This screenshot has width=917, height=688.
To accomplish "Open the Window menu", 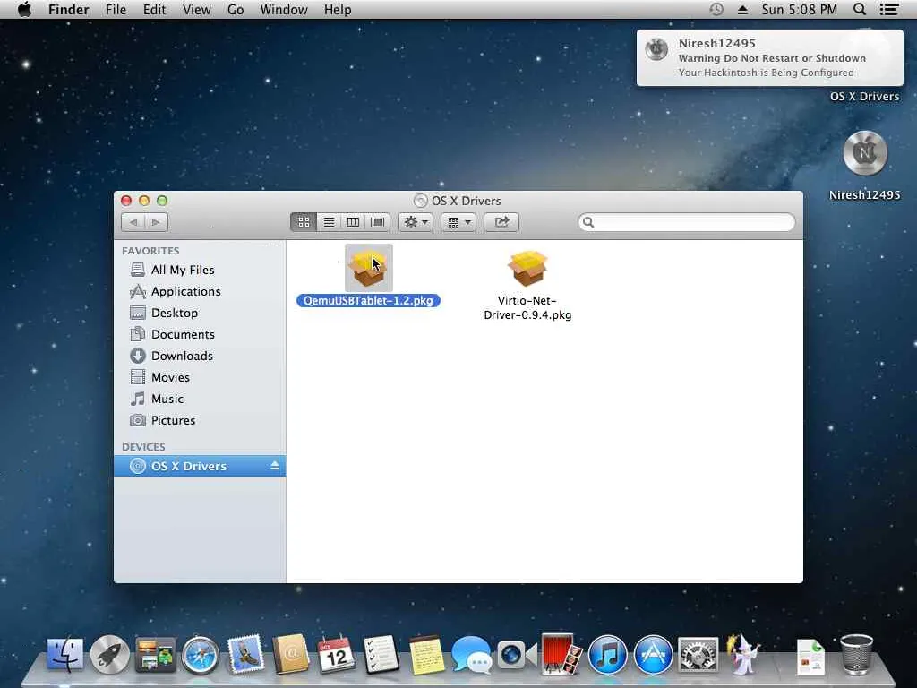I will coord(284,9).
